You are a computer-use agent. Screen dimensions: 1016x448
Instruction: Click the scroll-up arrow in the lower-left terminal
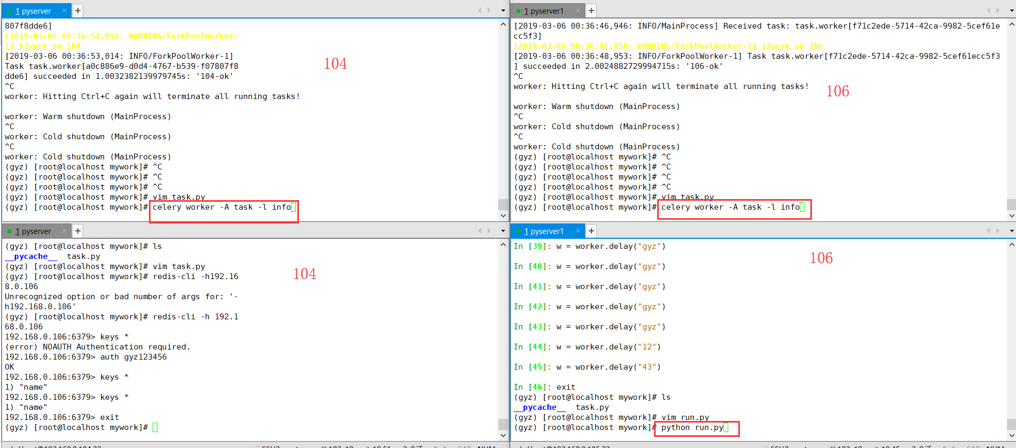click(503, 245)
